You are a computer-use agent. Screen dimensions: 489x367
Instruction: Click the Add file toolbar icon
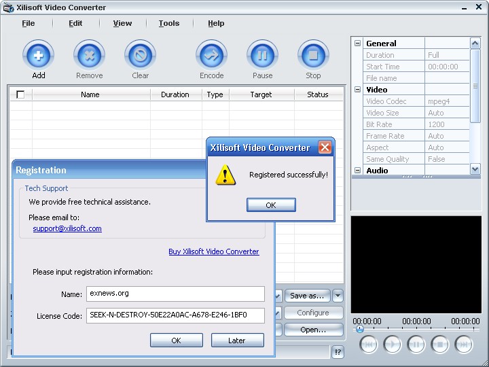tap(38, 55)
